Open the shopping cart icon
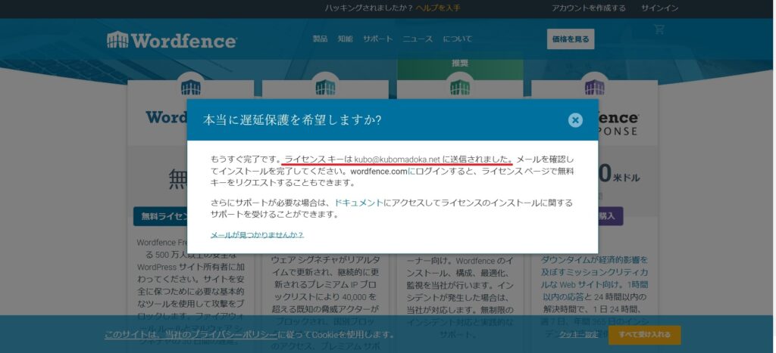Screen dimensions: 776x353 [x=659, y=29]
